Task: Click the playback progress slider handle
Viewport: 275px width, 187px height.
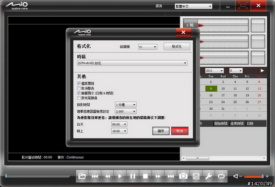Action: coord(6,176)
